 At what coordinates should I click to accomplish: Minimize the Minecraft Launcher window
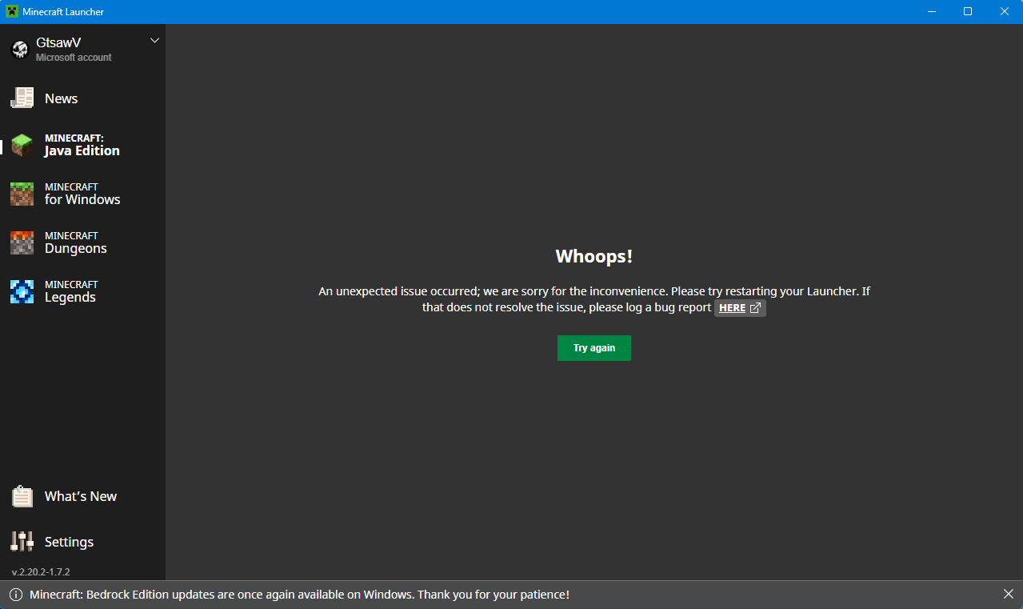click(x=931, y=11)
